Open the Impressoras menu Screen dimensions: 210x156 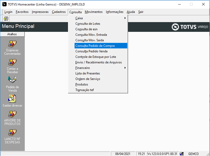coord(40,12)
